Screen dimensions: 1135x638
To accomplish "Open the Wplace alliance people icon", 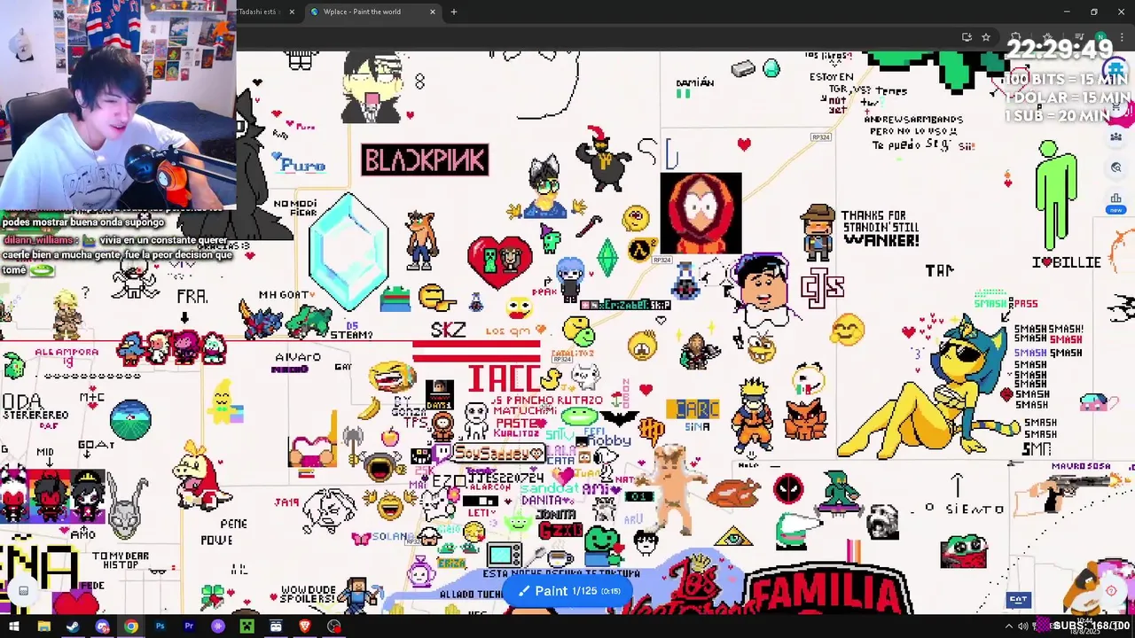I will click(x=1115, y=137).
